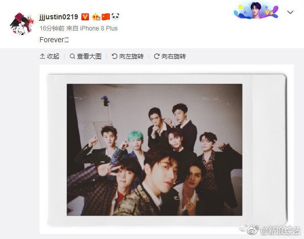
Task: Click the counterclockwise rotate arrow icon
Action: click(x=114, y=56)
